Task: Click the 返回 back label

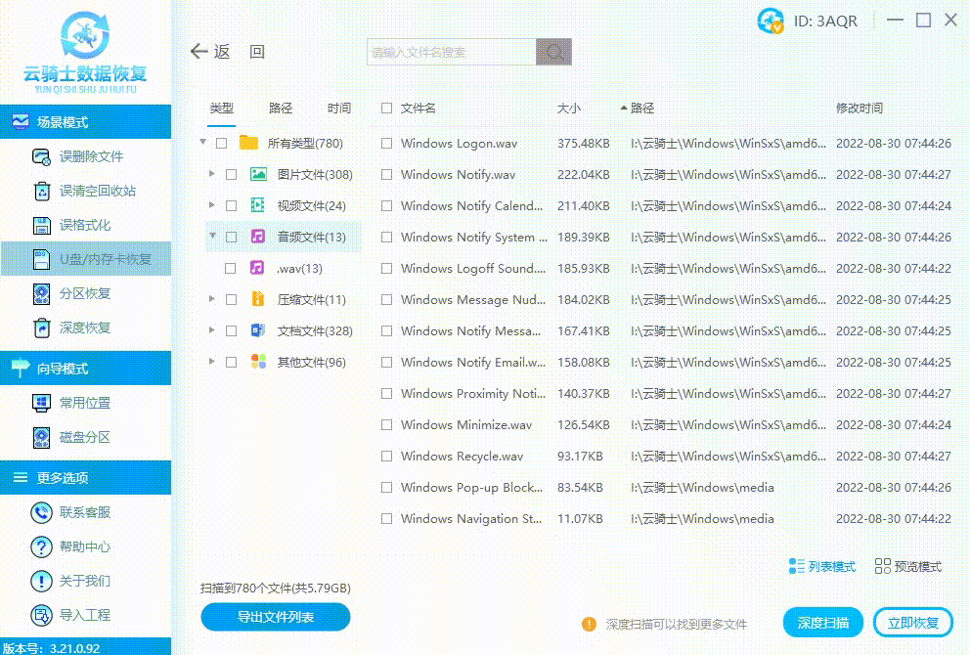Action: [240, 52]
